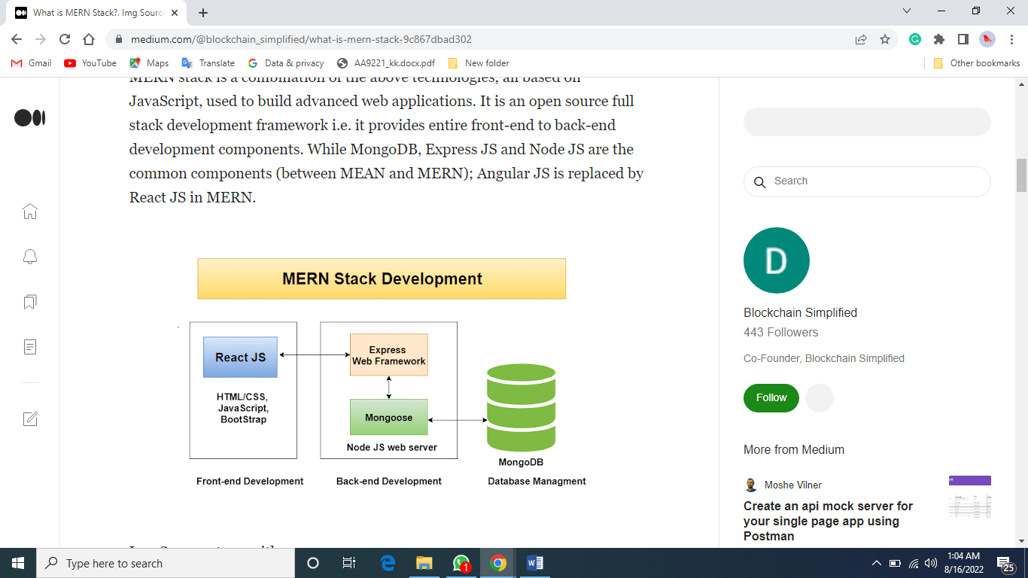
Task: Open the YouTube bookmark
Action: pos(90,63)
